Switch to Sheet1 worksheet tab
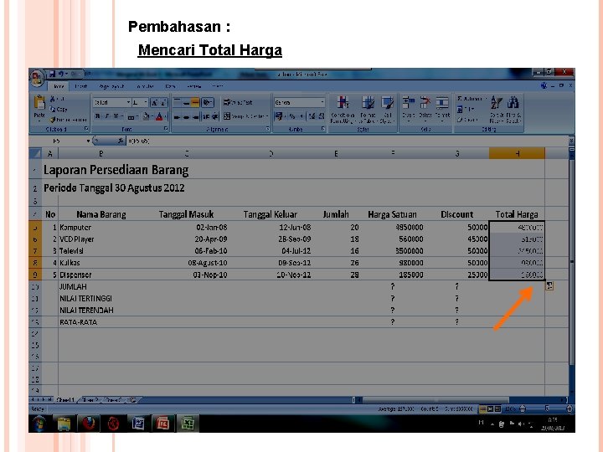Image resolution: width=603 pixels, height=452 pixels. click(x=65, y=400)
